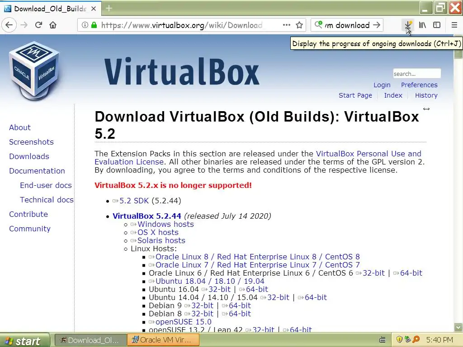Select the Download_Old_Builds browser tab
Viewport: 463px width, 347px height.
51,9
